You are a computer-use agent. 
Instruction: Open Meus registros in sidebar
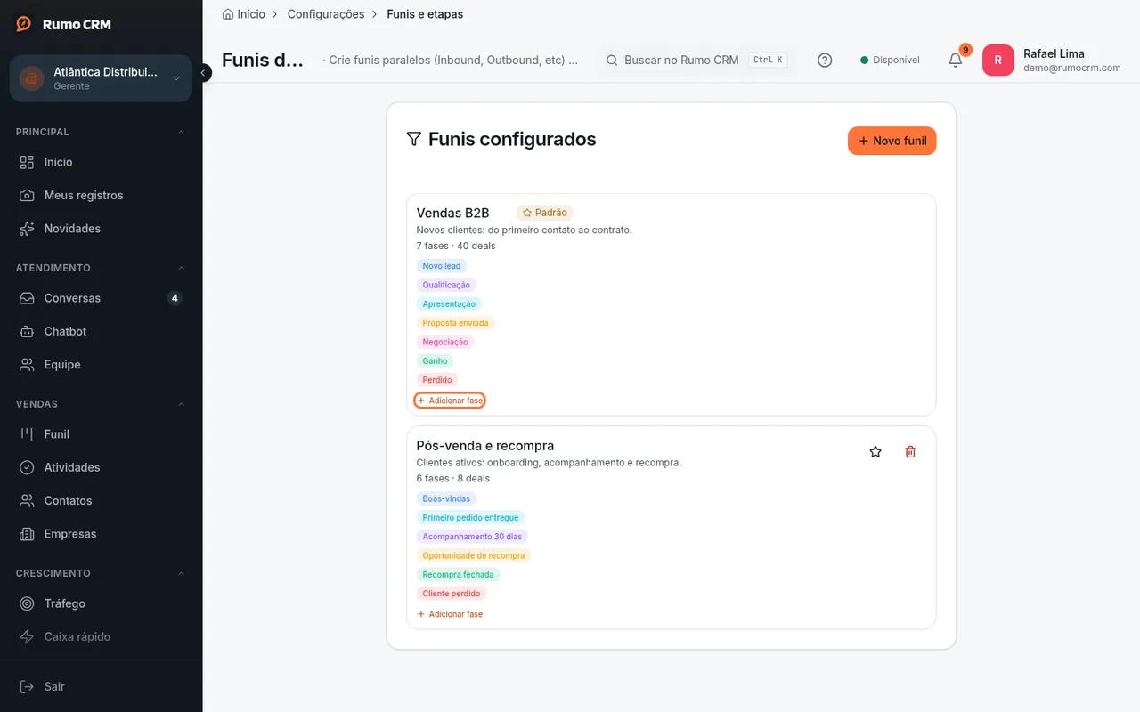102,195
